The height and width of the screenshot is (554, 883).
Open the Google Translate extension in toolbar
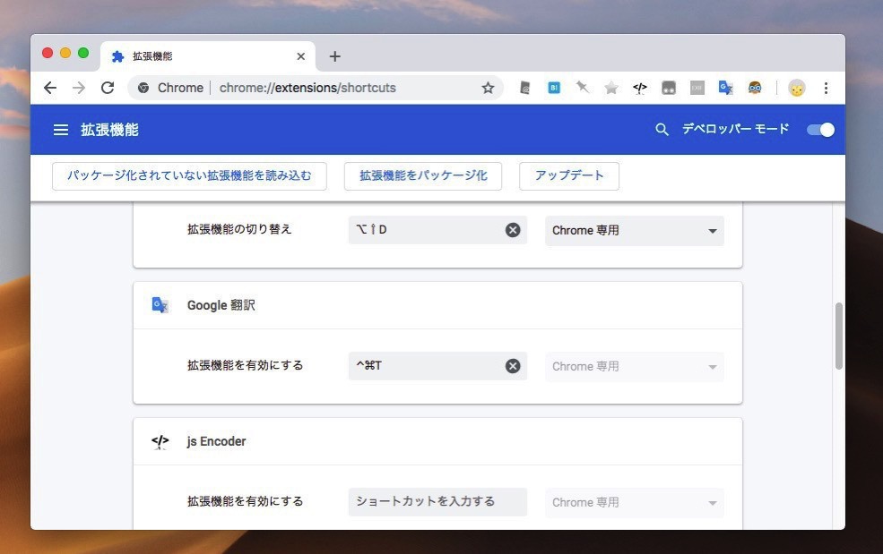tap(725, 88)
